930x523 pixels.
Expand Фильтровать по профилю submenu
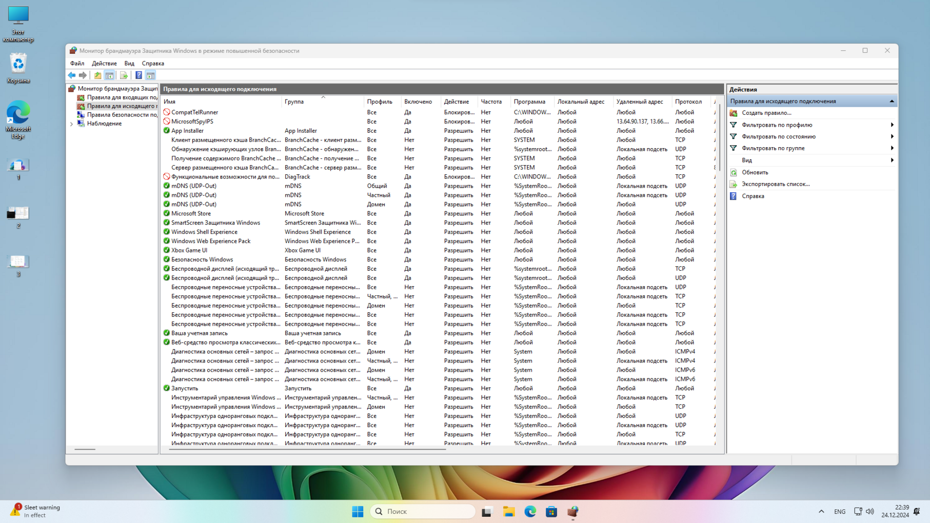[892, 125]
